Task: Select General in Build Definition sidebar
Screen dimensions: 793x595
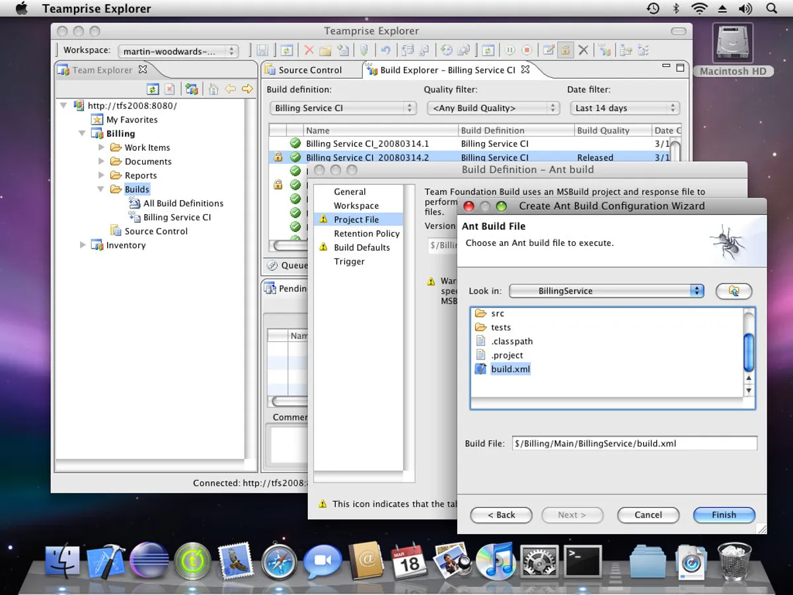Action: [350, 191]
